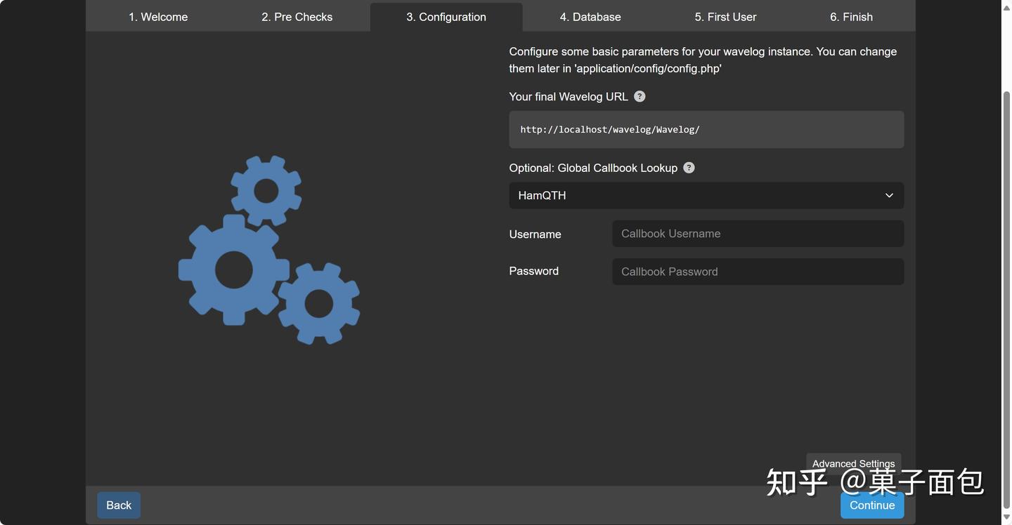Select the 3. Configuration tab
The height and width of the screenshot is (525, 1012).
446,17
